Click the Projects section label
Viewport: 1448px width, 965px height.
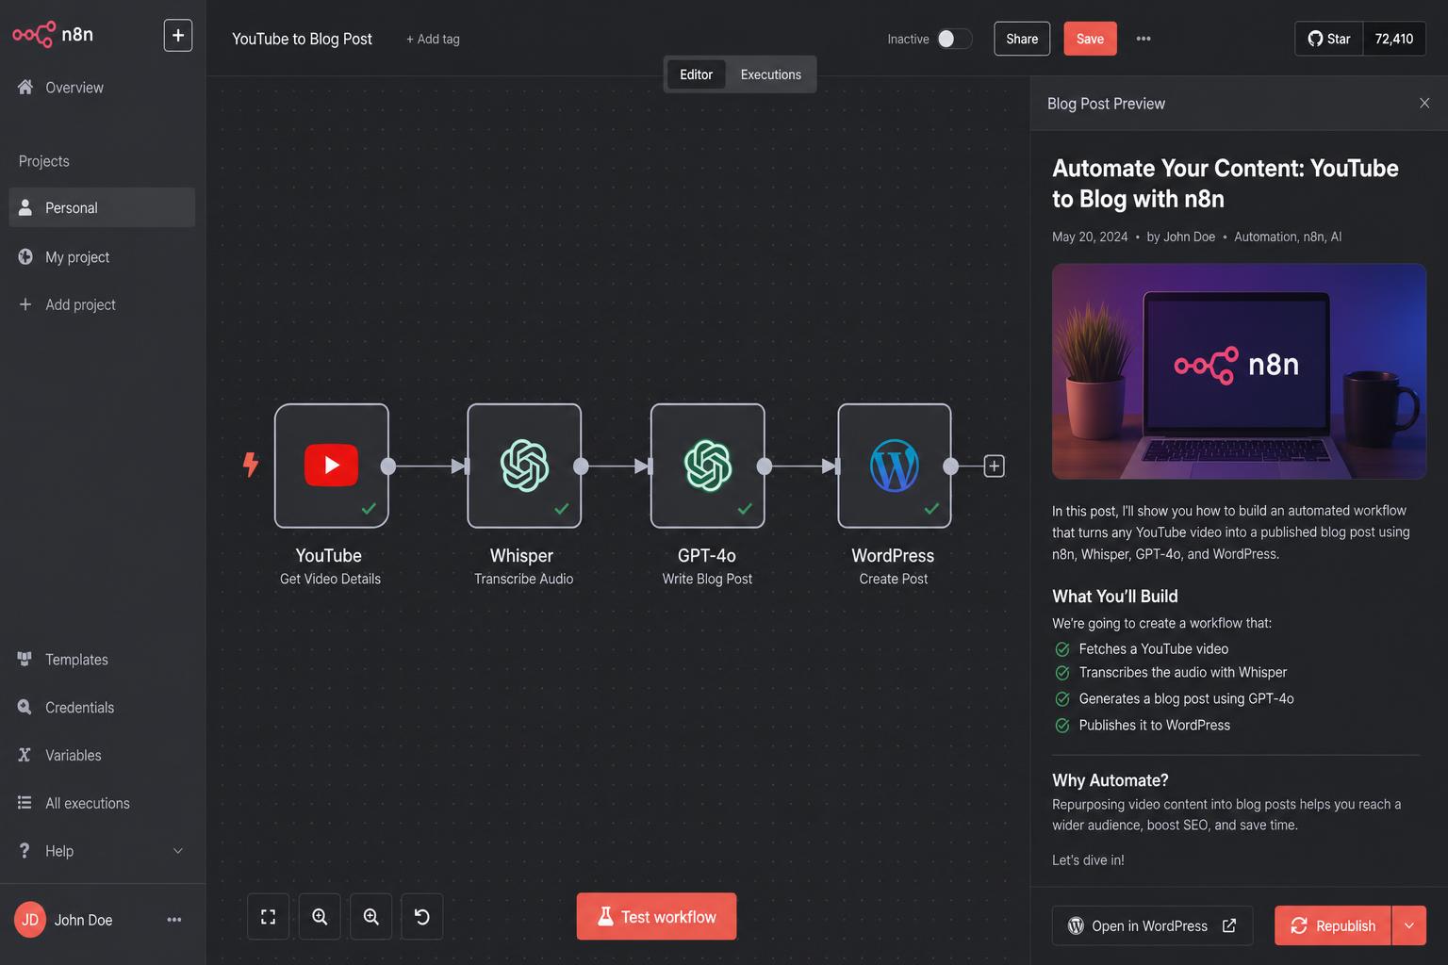coord(44,161)
